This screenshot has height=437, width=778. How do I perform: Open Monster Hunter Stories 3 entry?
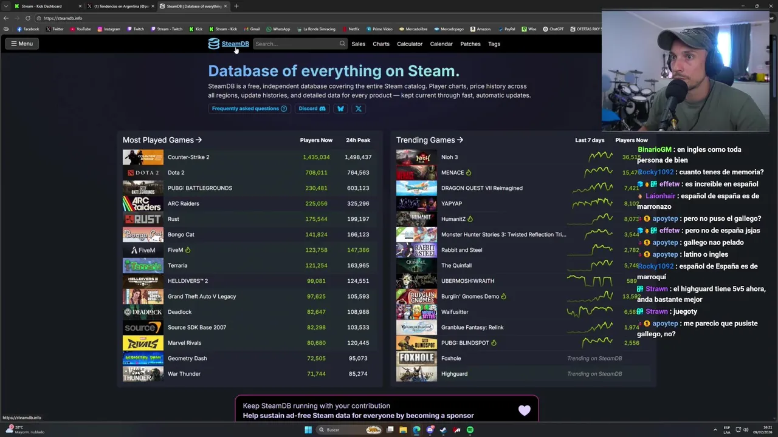(x=504, y=234)
